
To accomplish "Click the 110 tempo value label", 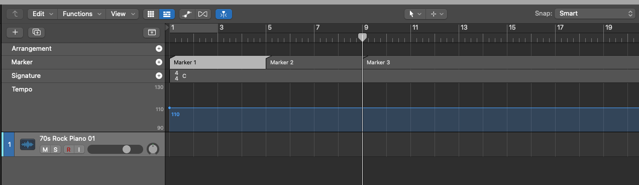I will click(175, 115).
